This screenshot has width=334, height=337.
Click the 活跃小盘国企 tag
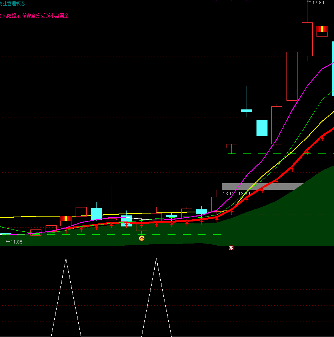tap(55, 16)
